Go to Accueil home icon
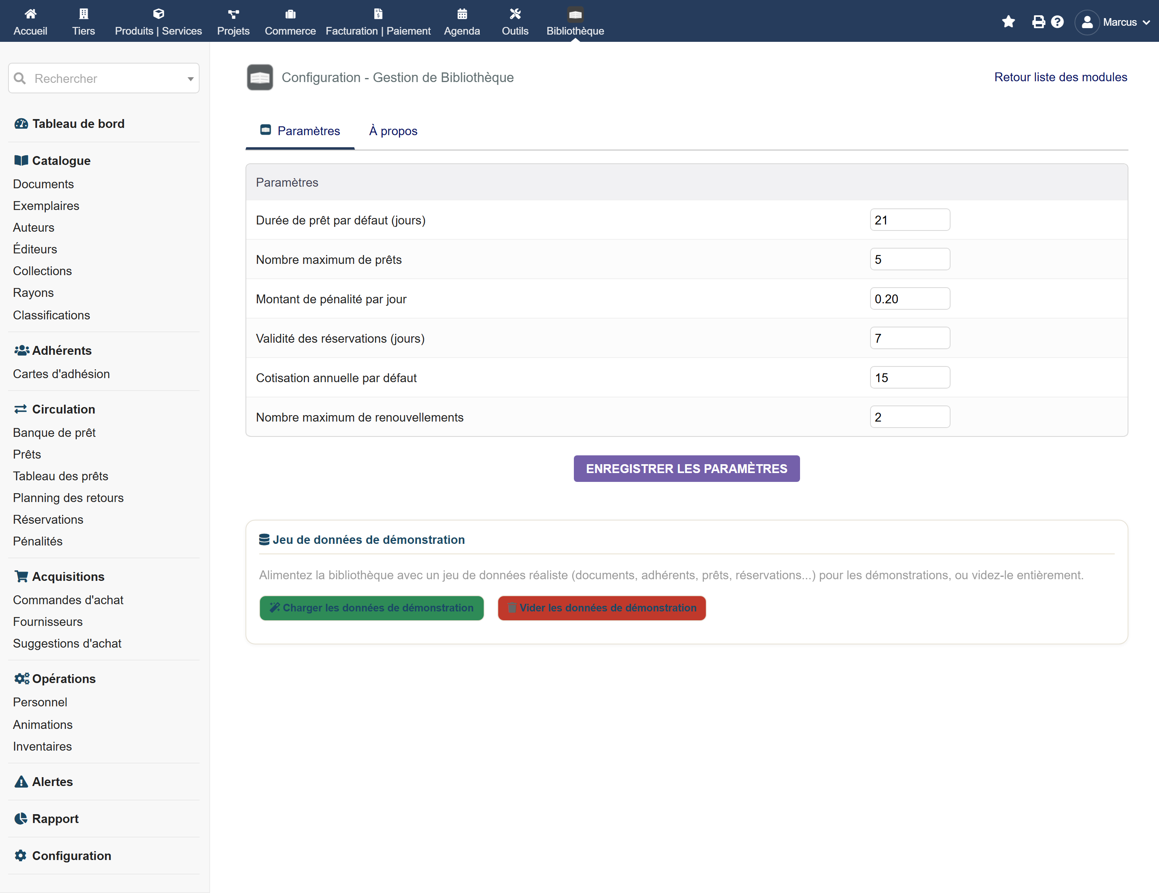Image resolution: width=1159 pixels, height=893 pixels. (x=30, y=14)
